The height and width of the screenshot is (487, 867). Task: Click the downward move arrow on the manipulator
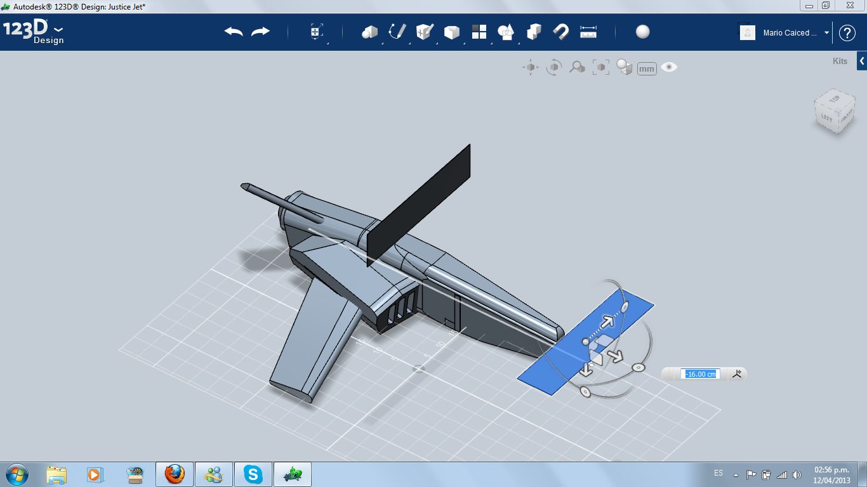[x=586, y=370]
